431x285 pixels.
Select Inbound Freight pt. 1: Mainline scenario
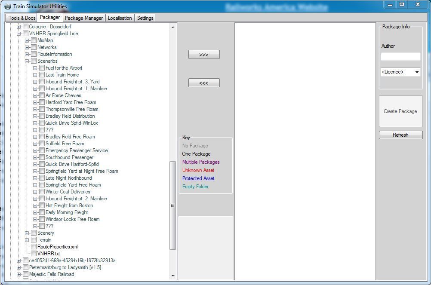click(x=76, y=89)
